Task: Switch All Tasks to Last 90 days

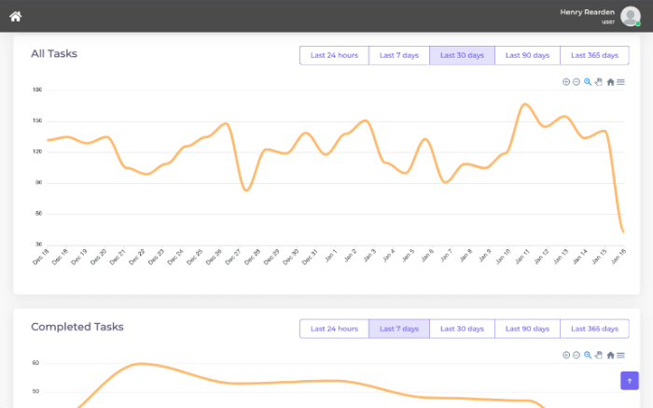Action: 527,55
